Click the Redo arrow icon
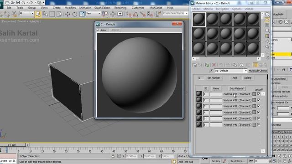Screen dimensions: 292x164 pos(31,3)
